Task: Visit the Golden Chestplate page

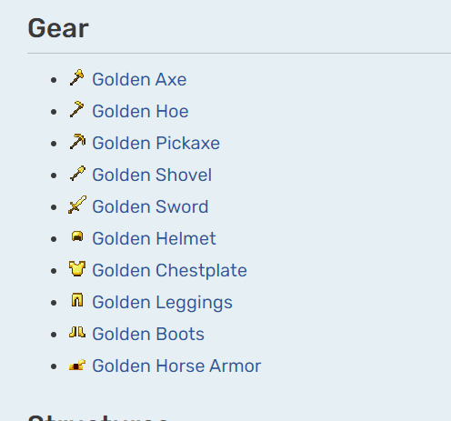Action: click(169, 270)
